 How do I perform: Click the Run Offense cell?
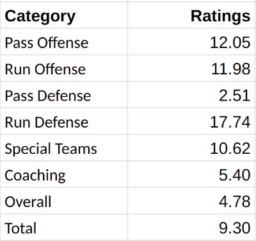point(64,69)
